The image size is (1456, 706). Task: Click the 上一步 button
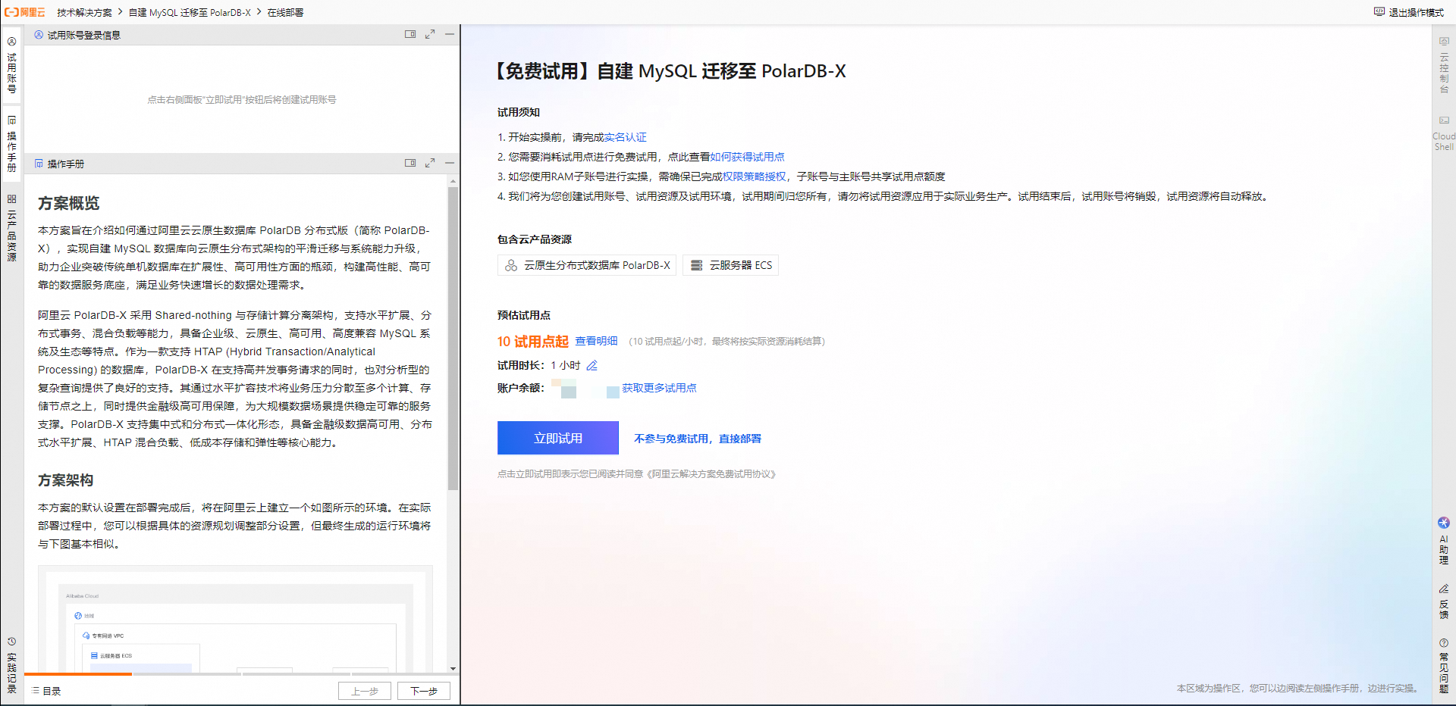pyautogui.click(x=365, y=691)
